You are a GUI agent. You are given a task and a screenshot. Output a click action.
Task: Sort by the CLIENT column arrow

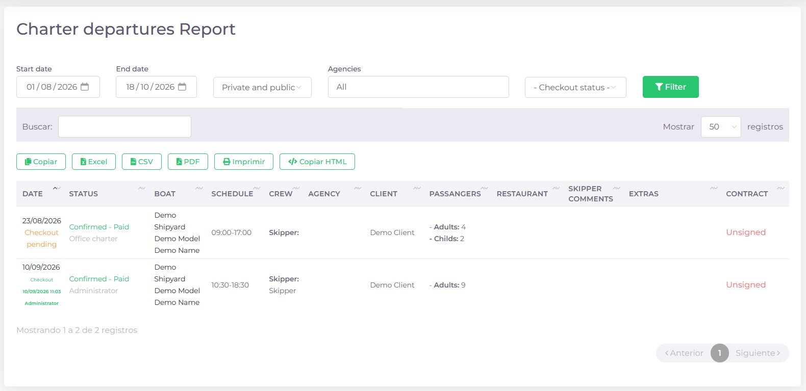click(417, 188)
